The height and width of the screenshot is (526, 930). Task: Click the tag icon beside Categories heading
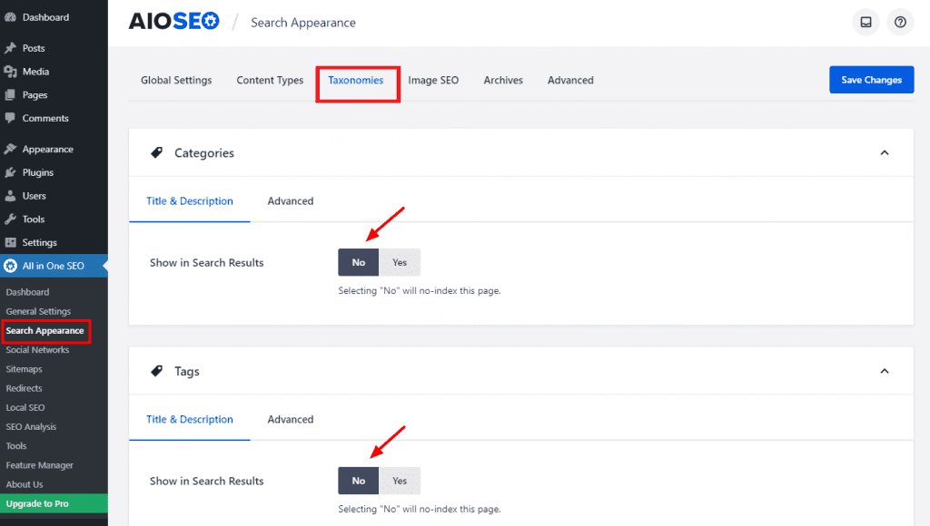pyautogui.click(x=158, y=152)
